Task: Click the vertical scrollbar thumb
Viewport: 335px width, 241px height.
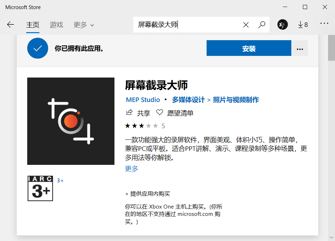Action: point(332,48)
